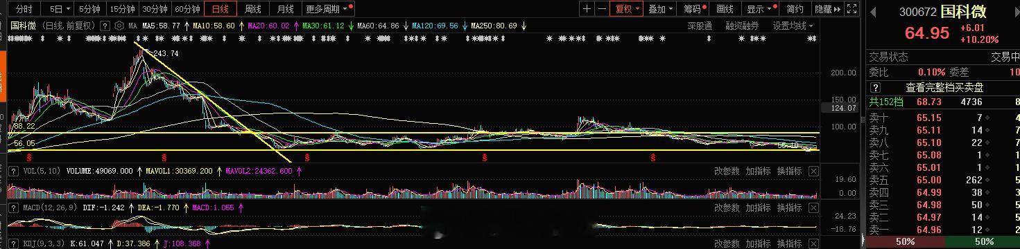Click the MA250 down-arrow indicator
This screenshot has width=1020, height=249.
524,26
